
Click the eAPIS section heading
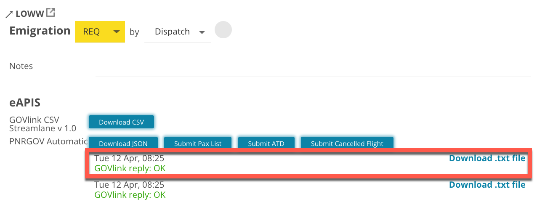point(24,103)
